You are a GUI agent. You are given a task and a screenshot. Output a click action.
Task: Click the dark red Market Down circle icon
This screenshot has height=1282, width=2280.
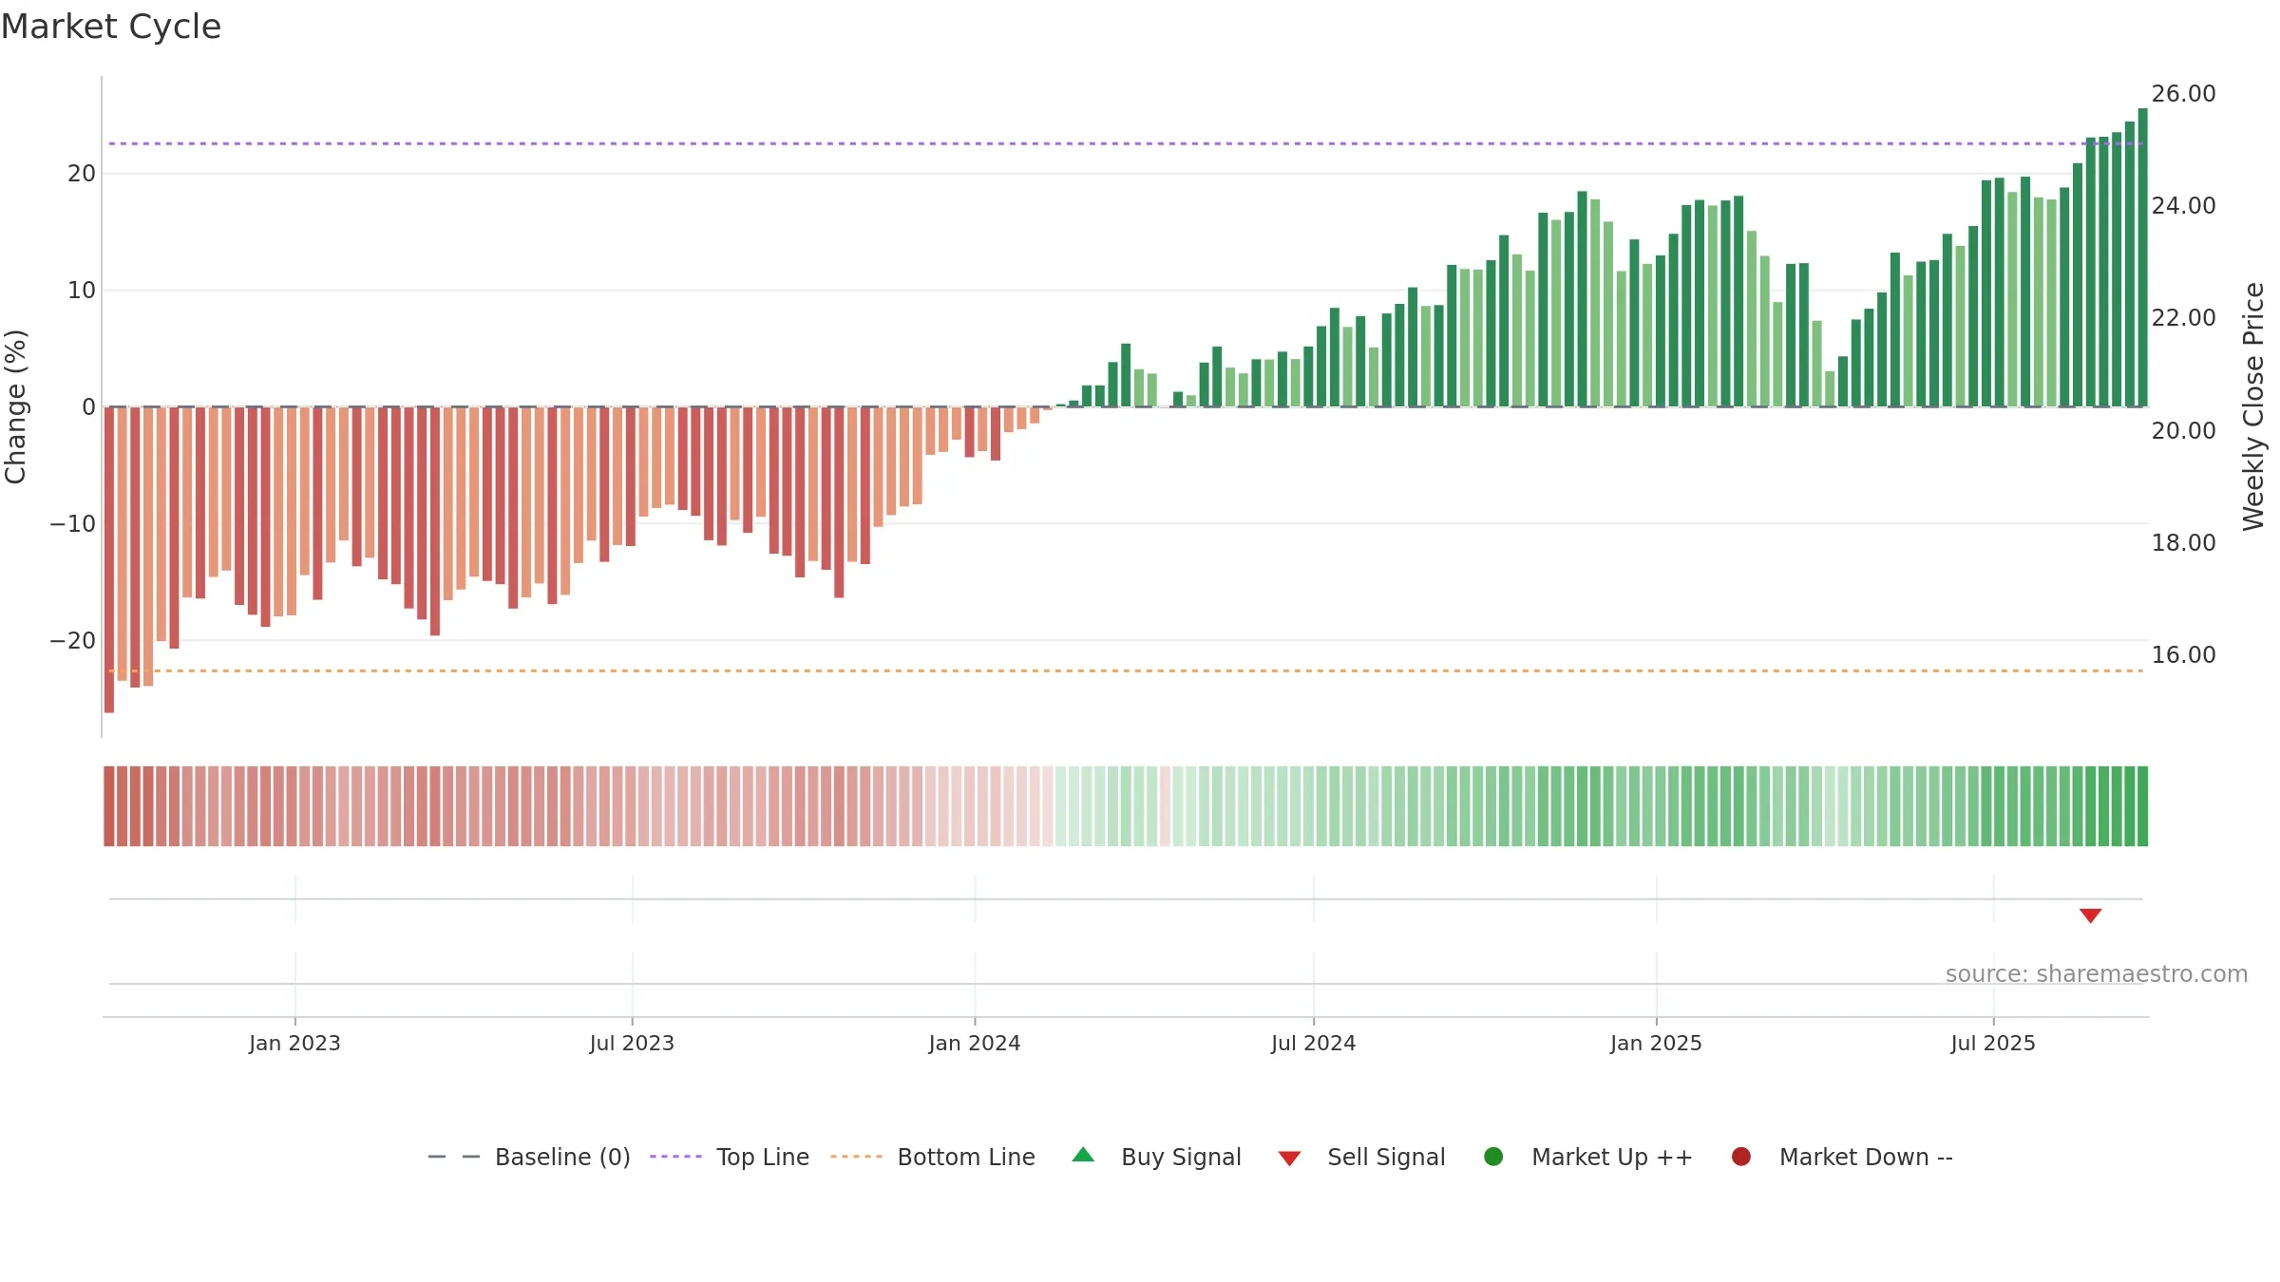point(1741,1157)
